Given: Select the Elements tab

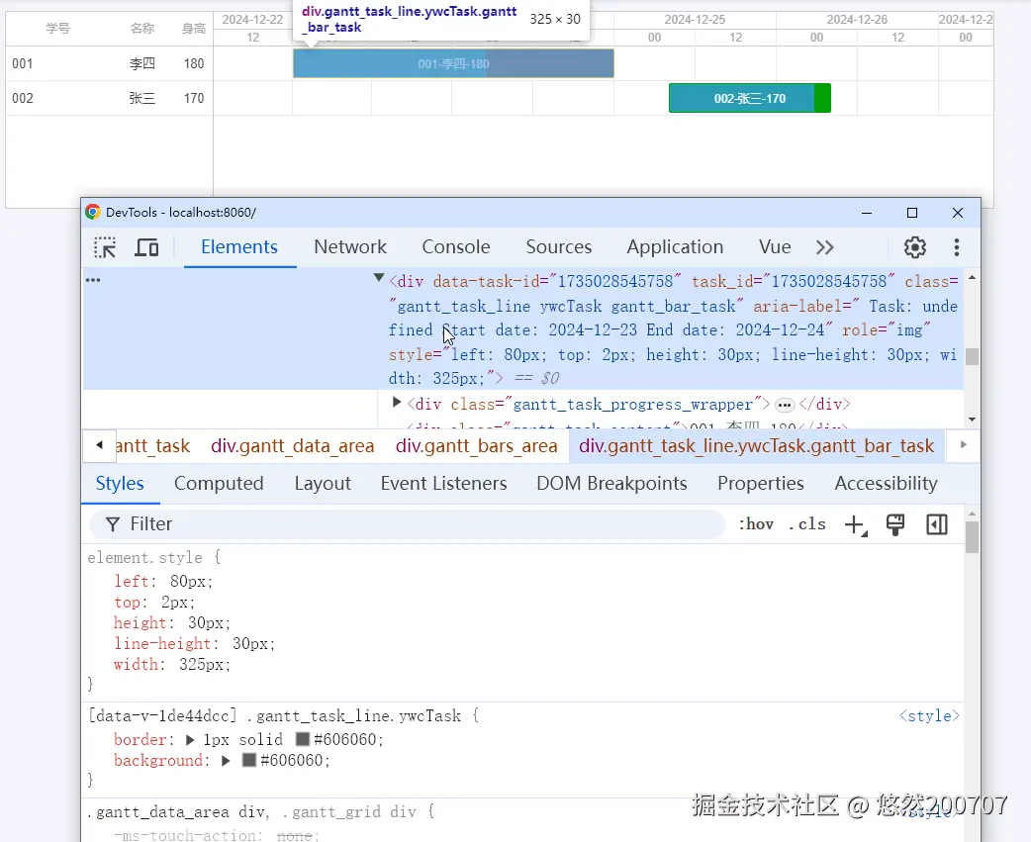Looking at the screenshot, I should coord(239,246).
